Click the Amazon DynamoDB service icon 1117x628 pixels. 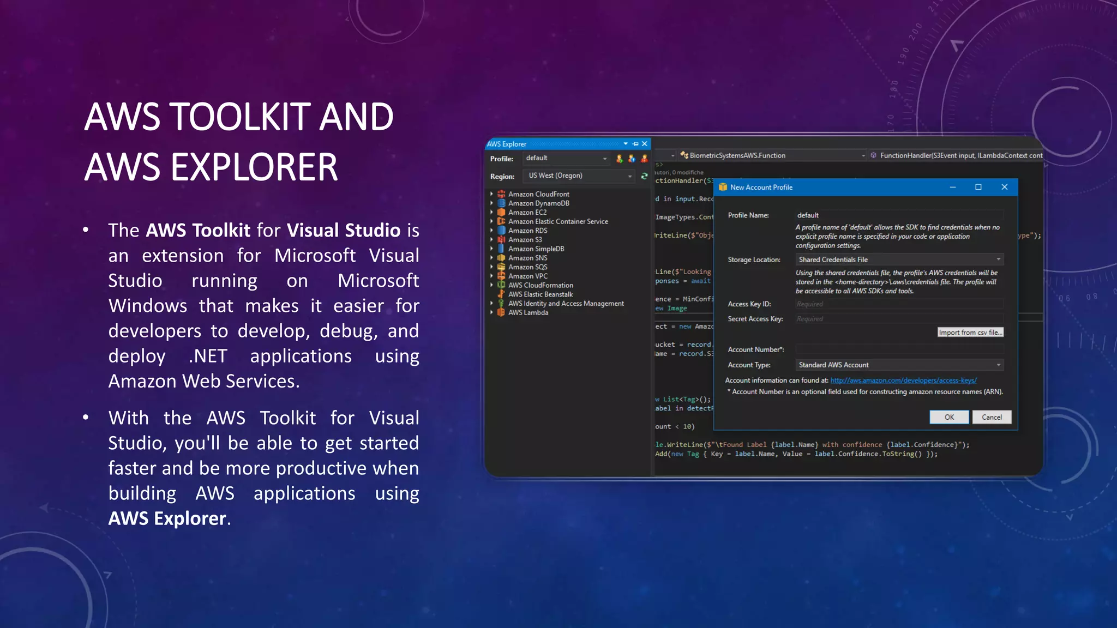[x=501, y=203]
